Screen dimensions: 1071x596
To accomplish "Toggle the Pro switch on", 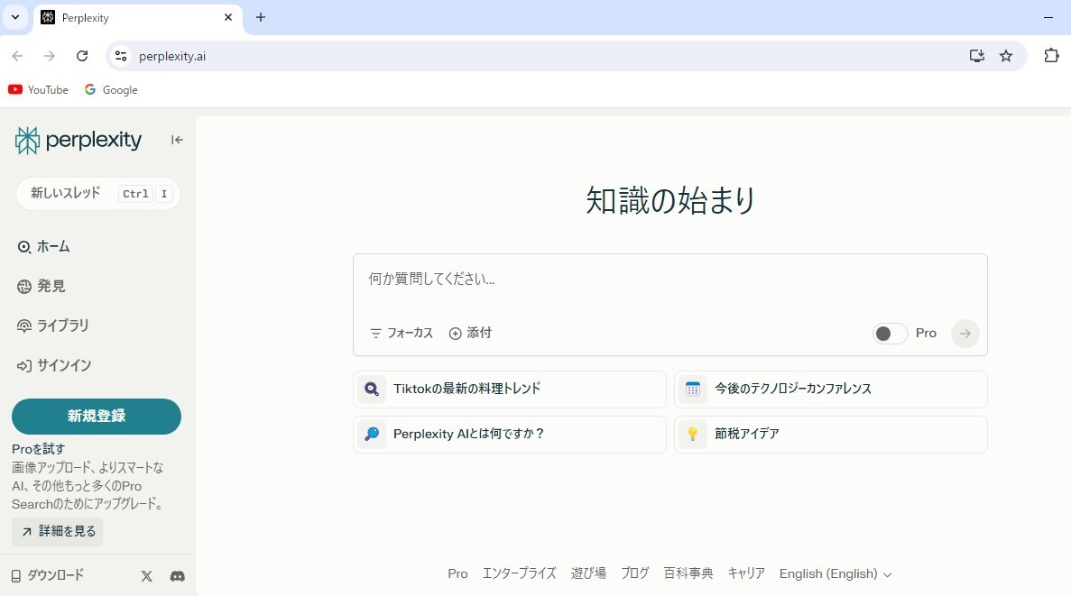I will (890, 333).
